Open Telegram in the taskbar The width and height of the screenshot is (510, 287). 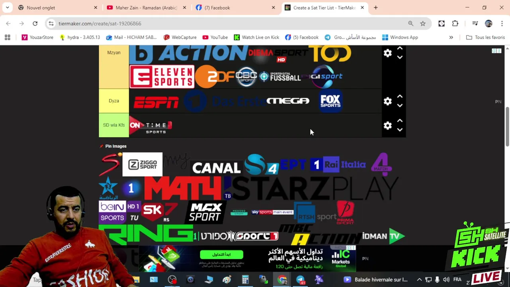pyautogui.click(x=300, y=280)
